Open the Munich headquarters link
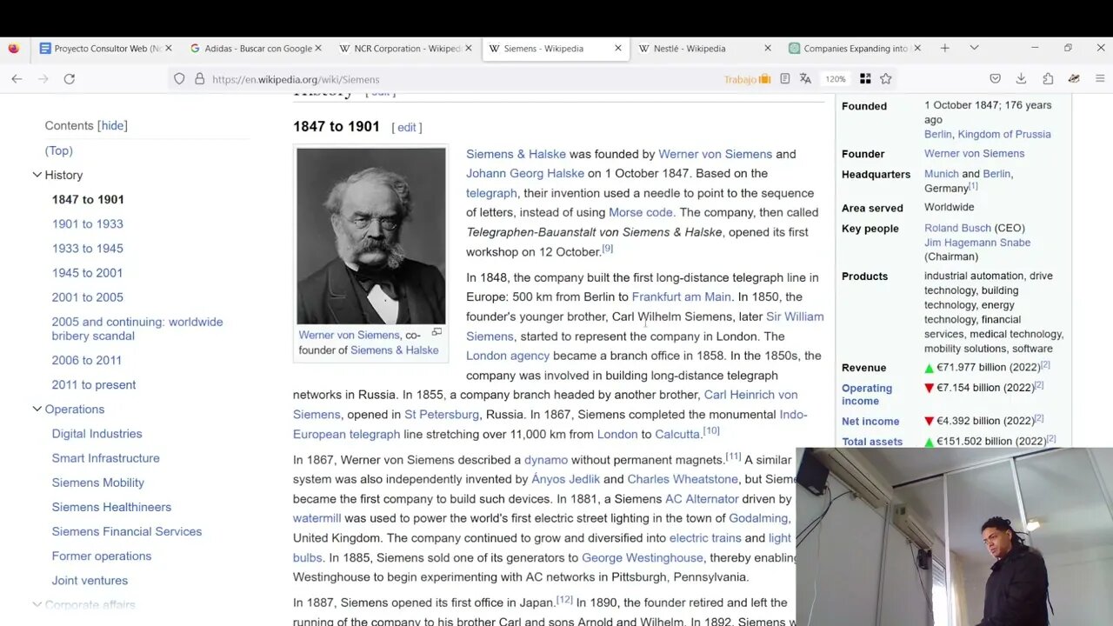The height and width of the screenshot is (626, 1113). (942, 174)
